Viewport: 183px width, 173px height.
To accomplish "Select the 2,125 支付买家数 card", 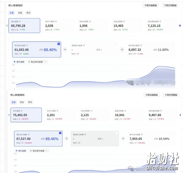I will 94,115.
